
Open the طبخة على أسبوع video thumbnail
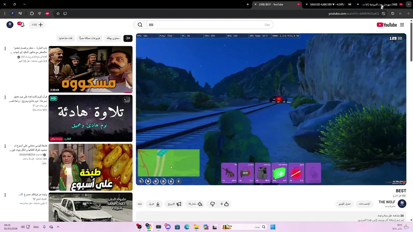(x=90, y=167)
